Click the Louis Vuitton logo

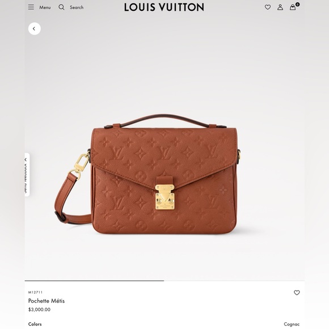pyautogui.click(x=164, y=7)
